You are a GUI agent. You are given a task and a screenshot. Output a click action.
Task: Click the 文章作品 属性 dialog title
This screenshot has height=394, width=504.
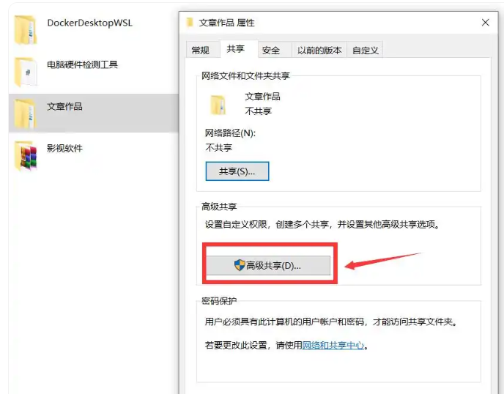[226, 23]
